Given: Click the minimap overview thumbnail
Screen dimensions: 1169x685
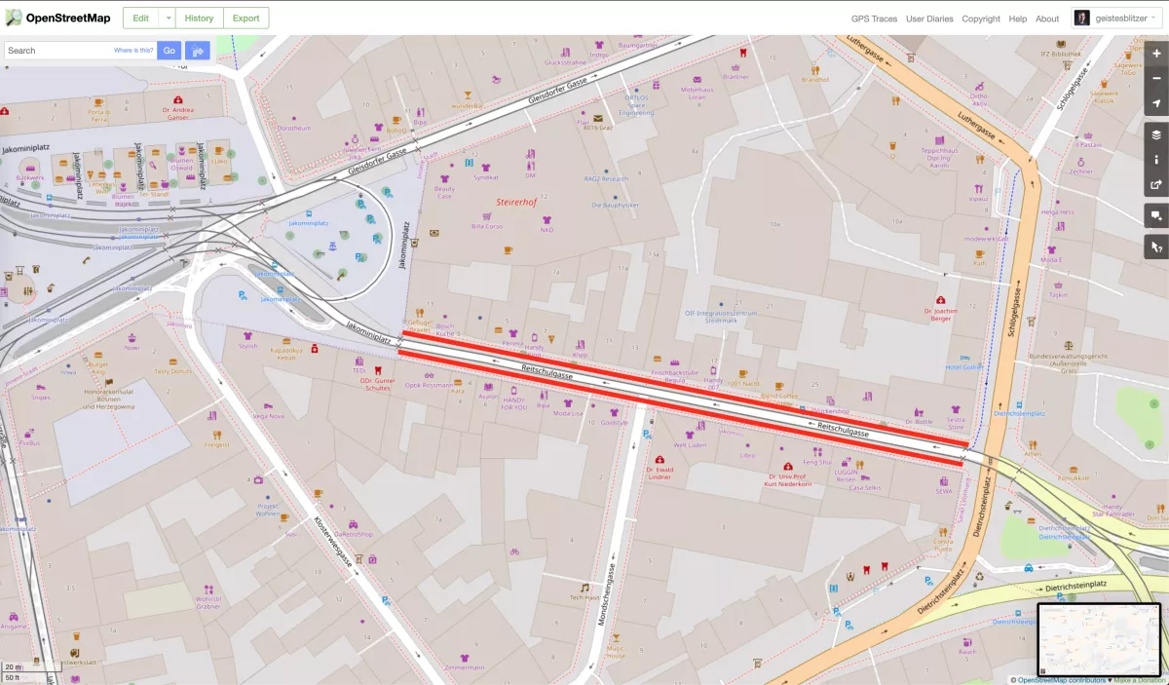Looking at the screenshot, I should (1098, 639).
